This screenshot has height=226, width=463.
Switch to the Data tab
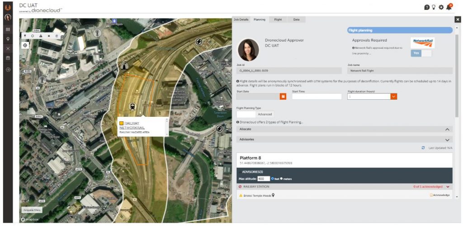297,19
